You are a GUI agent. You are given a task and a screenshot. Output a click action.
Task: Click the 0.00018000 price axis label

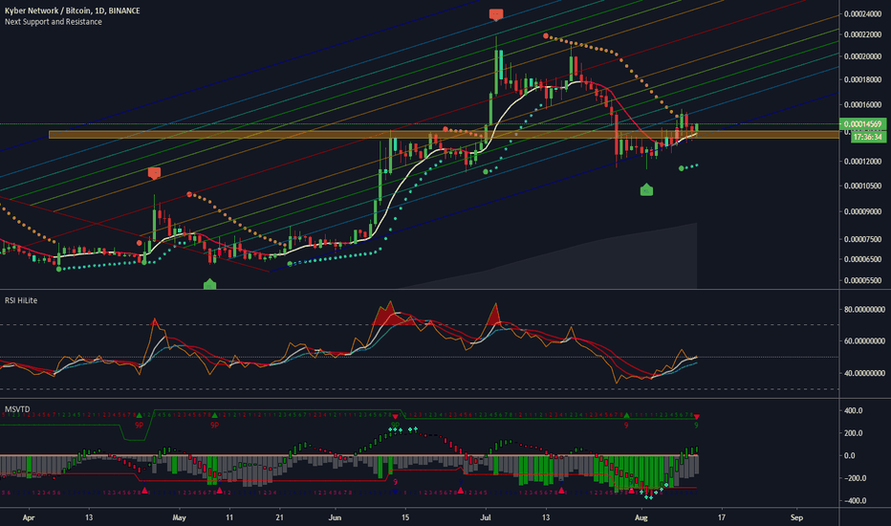(862, 79)
